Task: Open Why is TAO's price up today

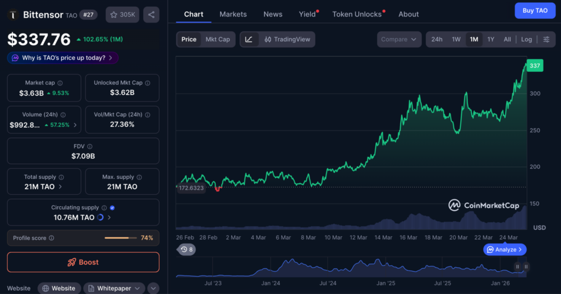Action: click(x=63, y=58)
